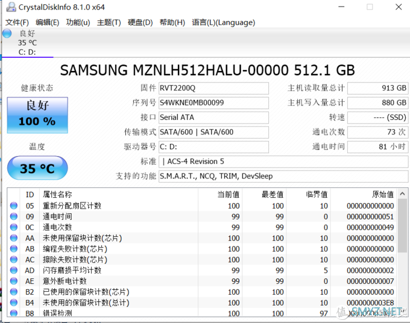Click the power-on hours value 81 小时
Image resolution: width=410 pixels, height=323 pixels.
377,147
